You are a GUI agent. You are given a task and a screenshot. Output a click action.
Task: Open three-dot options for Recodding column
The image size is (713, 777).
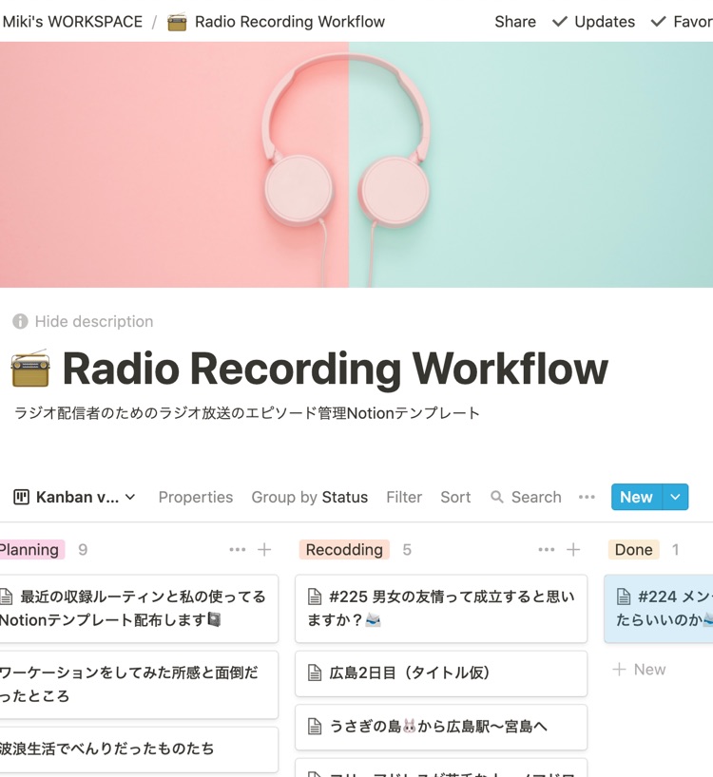click(546, 549)
